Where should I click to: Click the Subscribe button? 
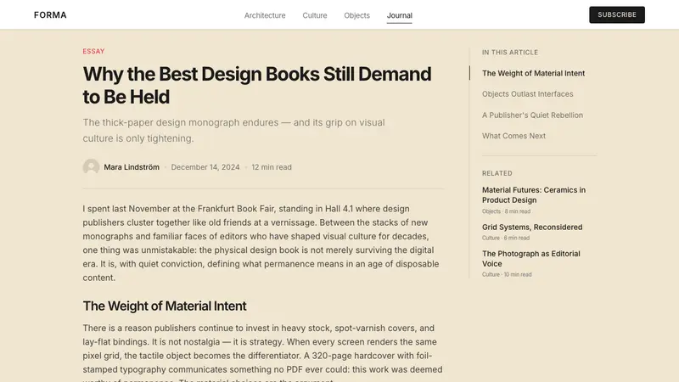tap(617, 14)
